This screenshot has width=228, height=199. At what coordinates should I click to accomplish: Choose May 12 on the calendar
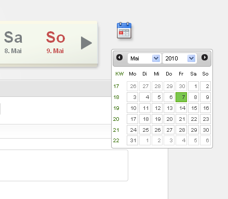click(x=157, y=108)
